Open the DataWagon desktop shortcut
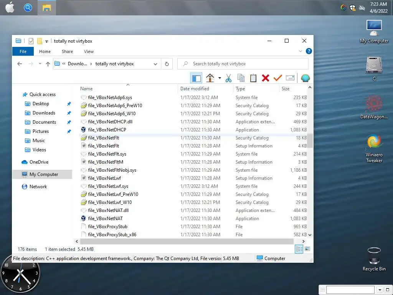This screenshot has width=393, height=295. pyautogui.click(x=374, y=108)
